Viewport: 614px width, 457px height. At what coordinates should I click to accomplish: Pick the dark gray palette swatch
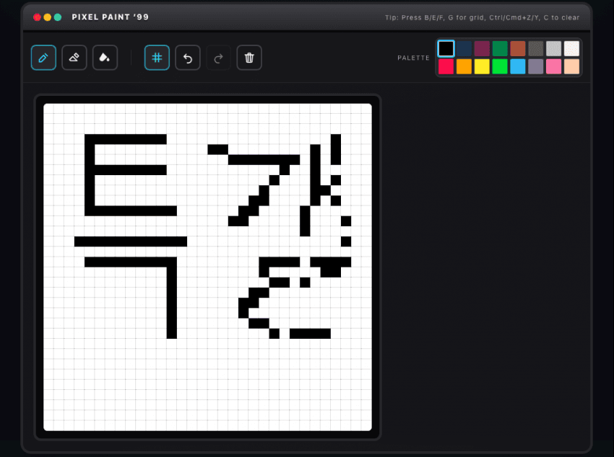(x=536, y=49)
